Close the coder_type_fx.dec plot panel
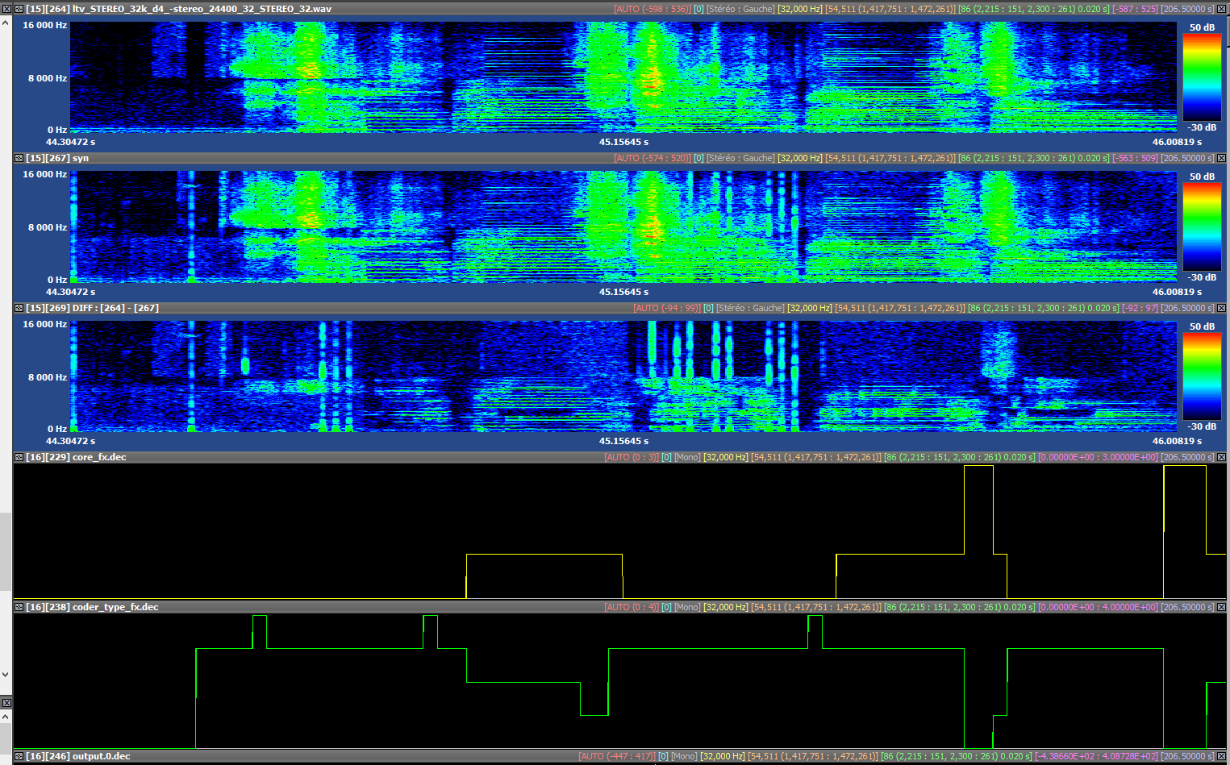This screenshot has height=765, width=1230. pyautogui.click(x=1221, y=607)
